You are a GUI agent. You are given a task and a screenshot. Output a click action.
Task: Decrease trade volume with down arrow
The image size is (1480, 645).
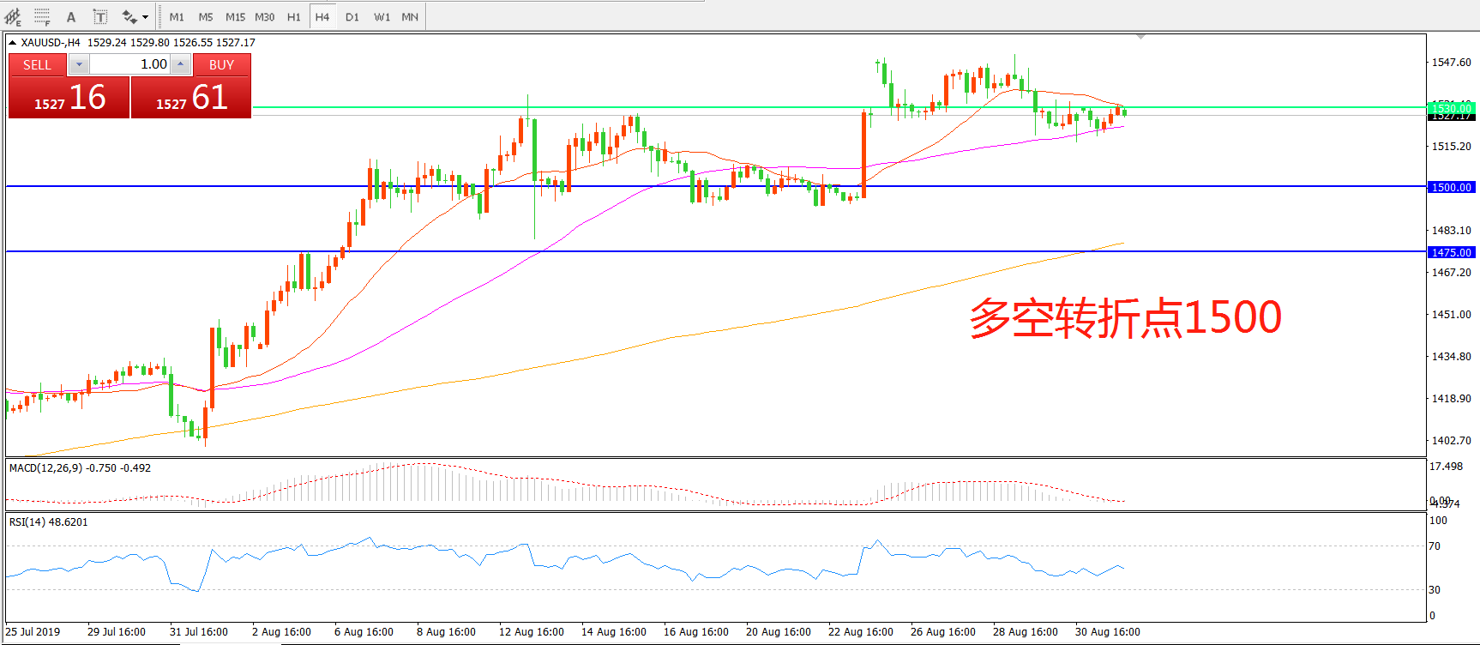[79, 64]
